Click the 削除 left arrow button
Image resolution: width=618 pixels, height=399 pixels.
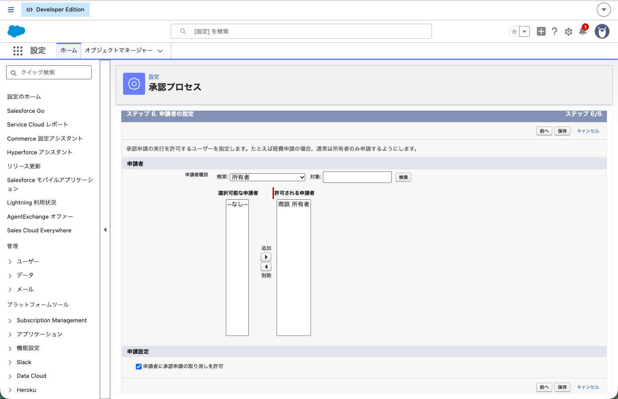pos(266,267)
